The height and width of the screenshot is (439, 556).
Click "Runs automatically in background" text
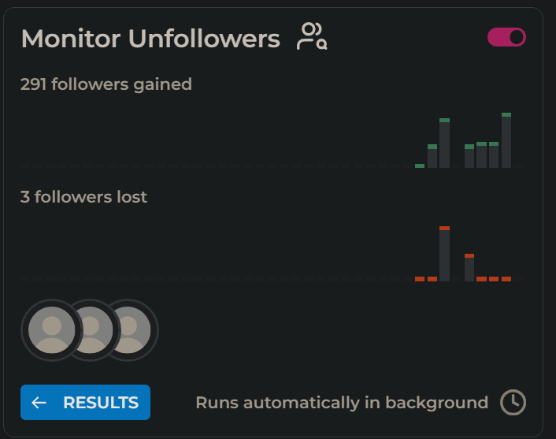coord(342,403)
